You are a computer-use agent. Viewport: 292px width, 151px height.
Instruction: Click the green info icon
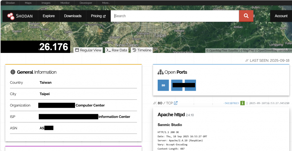(242, 103)
